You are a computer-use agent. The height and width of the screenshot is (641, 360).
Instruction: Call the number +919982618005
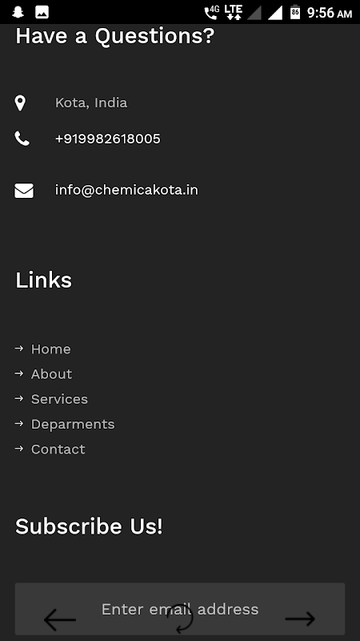pyautogui.click(x=108, y=139)
